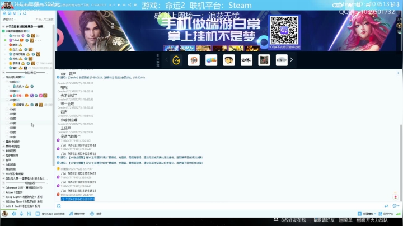This screenshot has width=403, height=226.
Task: Click the message 上扬声
Action: [65, 128]
